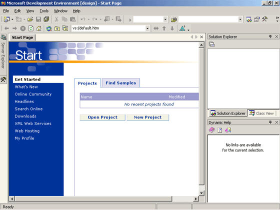Click the New Project button on Start Page
280x210 pixels.
click(x=147, y=117)
